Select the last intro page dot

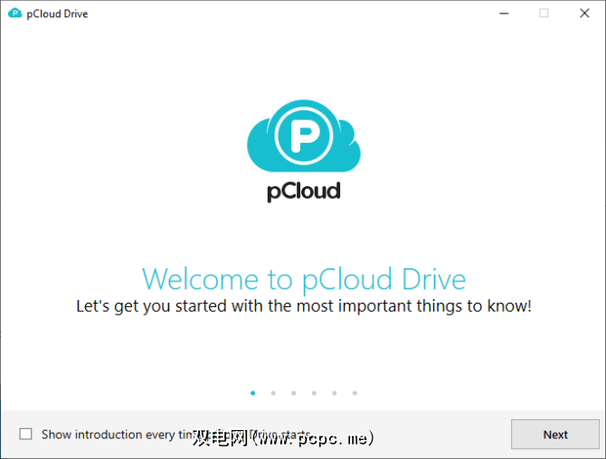coord(355,393)
